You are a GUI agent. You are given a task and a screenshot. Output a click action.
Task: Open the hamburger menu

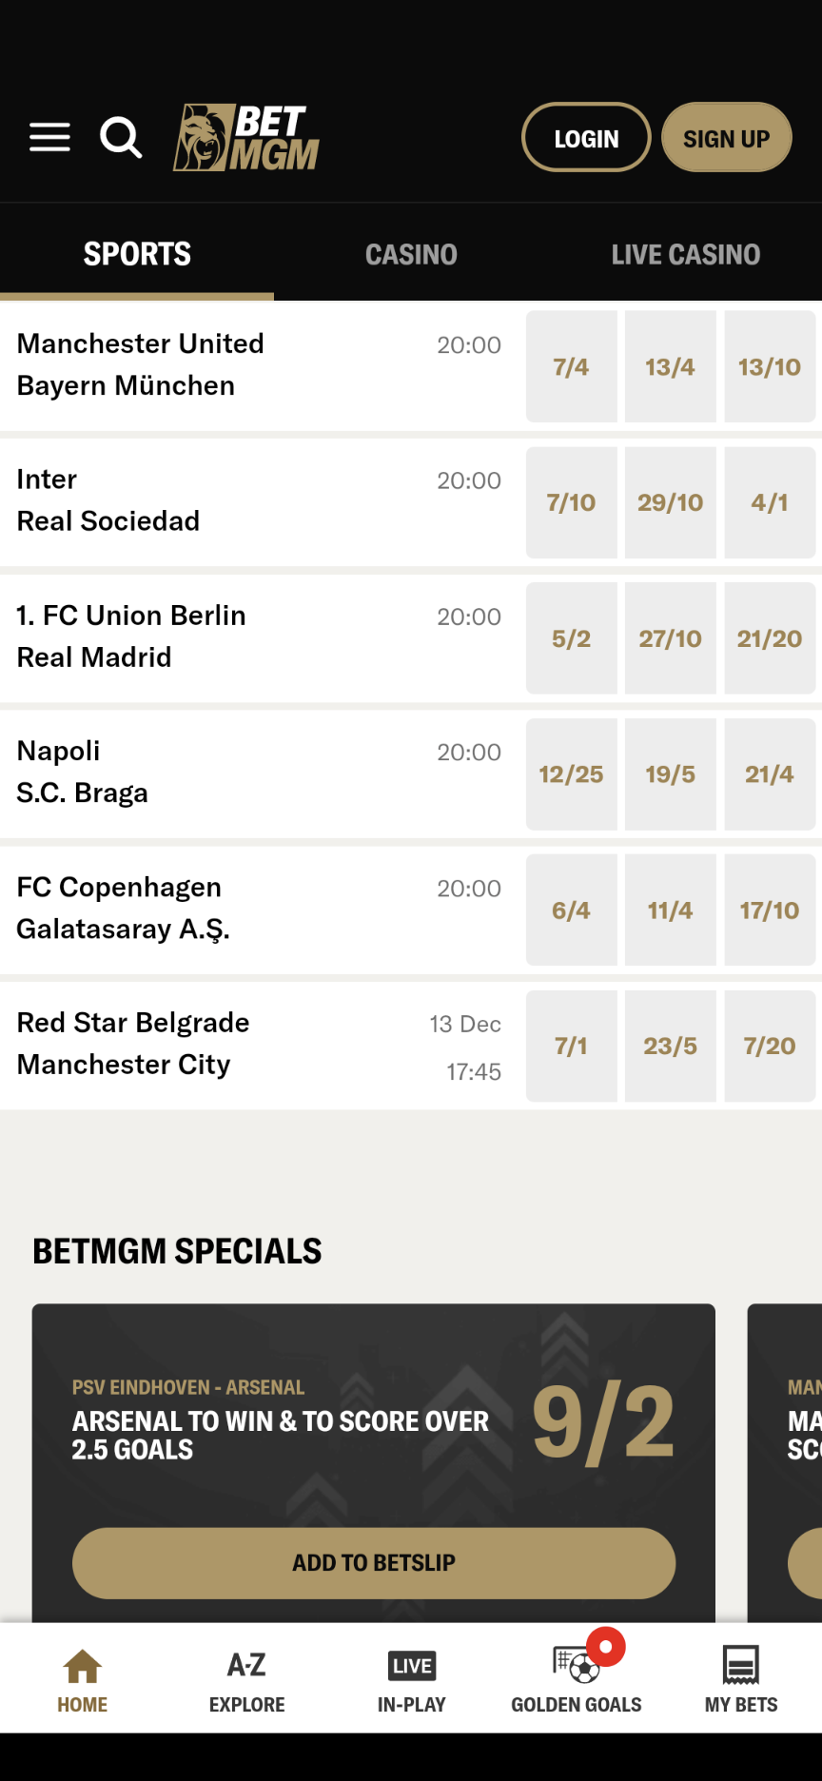(49, 138)
